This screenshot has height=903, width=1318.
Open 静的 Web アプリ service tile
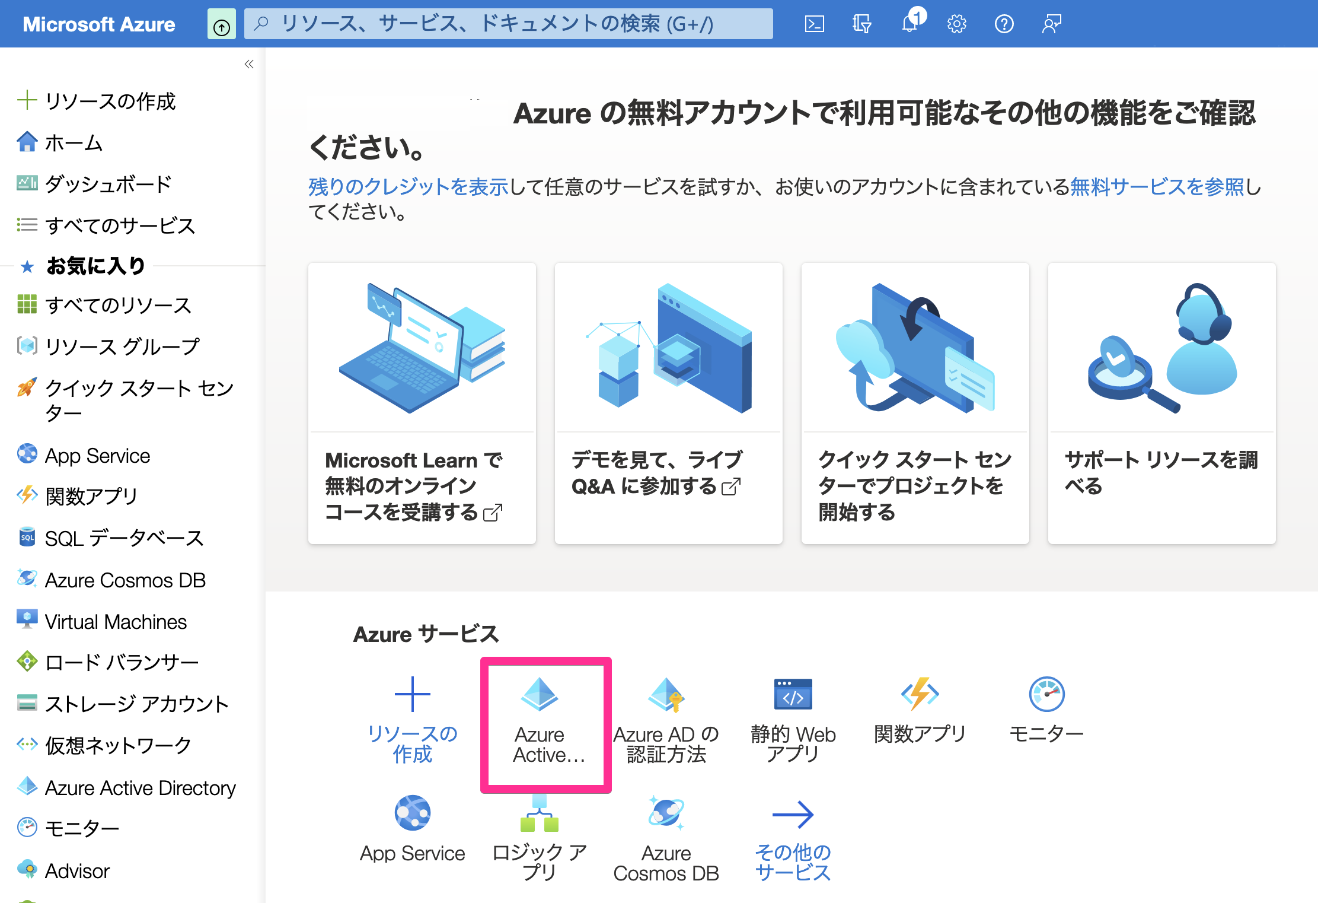pyautogui.click(x=793, y=720)
